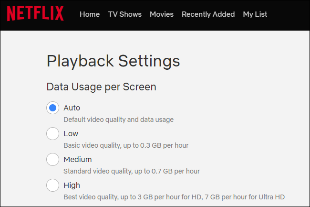Select the Auto radio button
This screenshot has height=207, width=310.
52,108
